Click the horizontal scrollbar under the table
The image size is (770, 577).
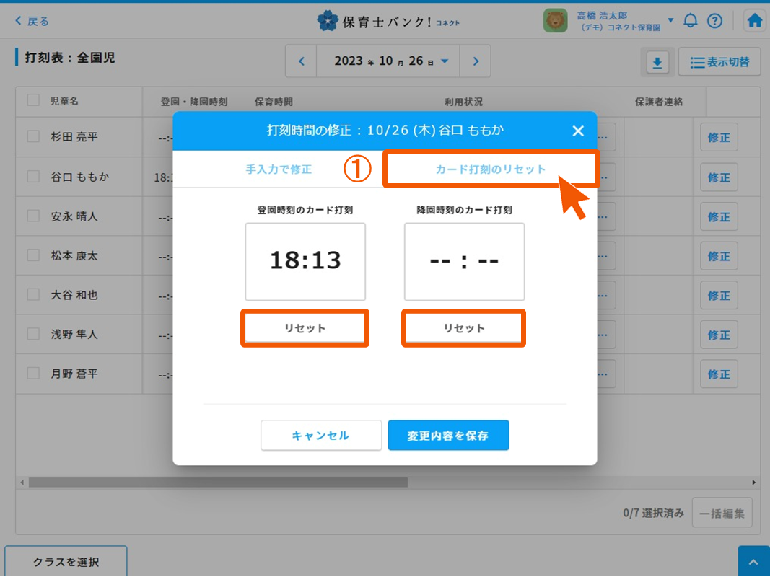point(218,482)
